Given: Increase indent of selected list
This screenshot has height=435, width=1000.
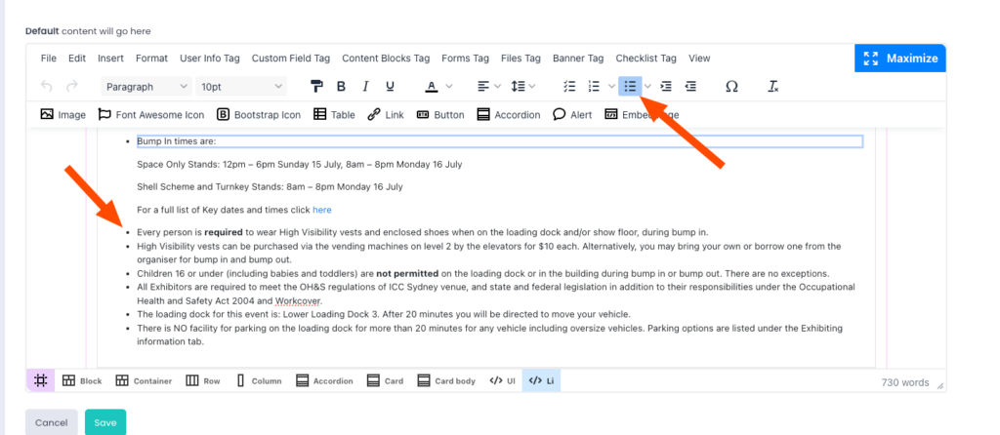Looking at the screenshot, I should tap(666, 87).
